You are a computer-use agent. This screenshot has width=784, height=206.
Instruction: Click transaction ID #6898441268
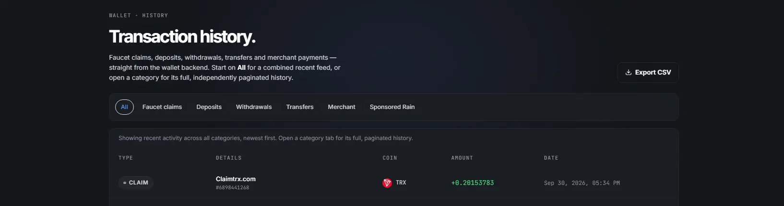232,188
